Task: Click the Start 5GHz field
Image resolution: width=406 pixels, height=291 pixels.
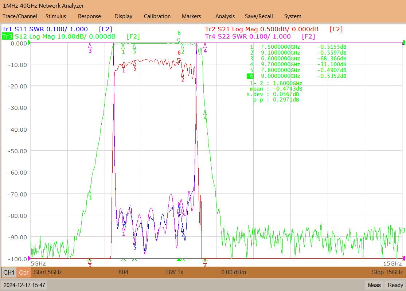Action: [x=48, y=272]
